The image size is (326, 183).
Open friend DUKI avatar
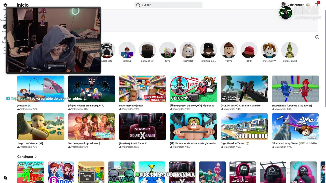(x=249, y=50)
